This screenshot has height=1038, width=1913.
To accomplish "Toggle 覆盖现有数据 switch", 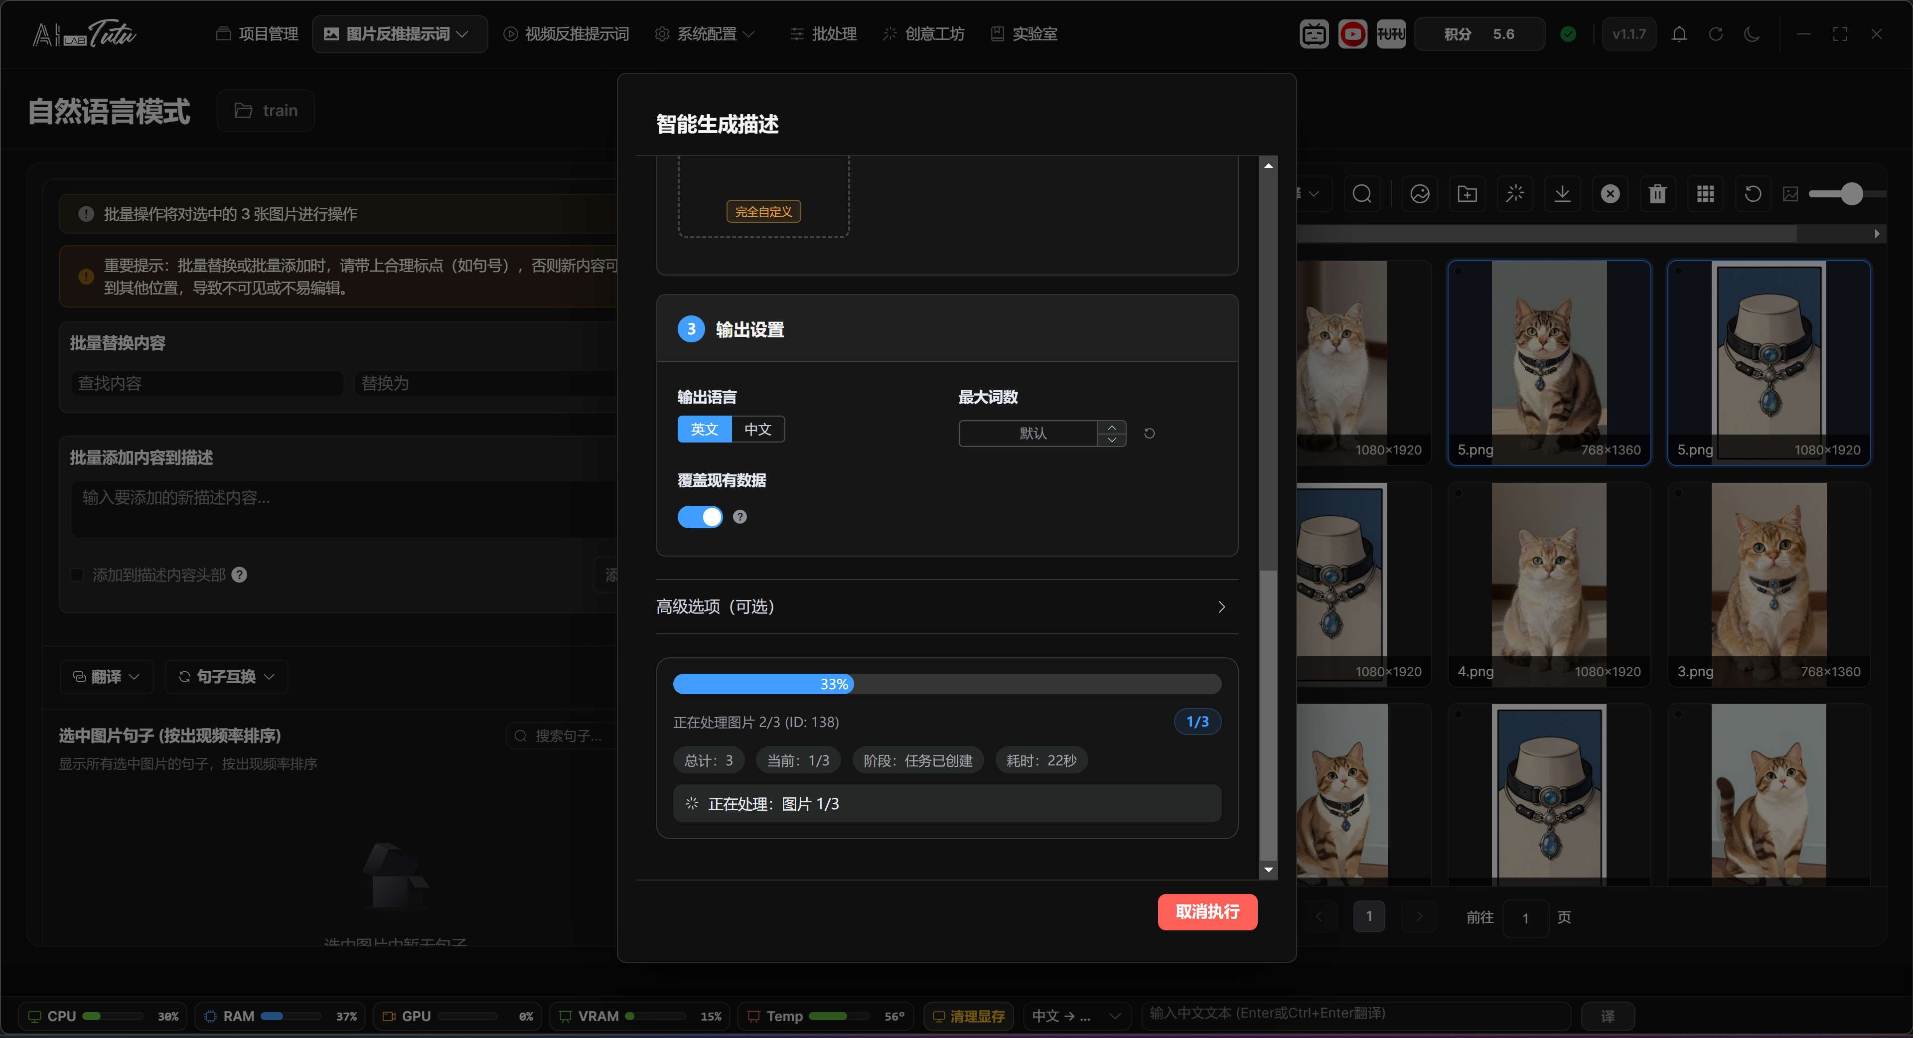I will click(x=700, y=517).
